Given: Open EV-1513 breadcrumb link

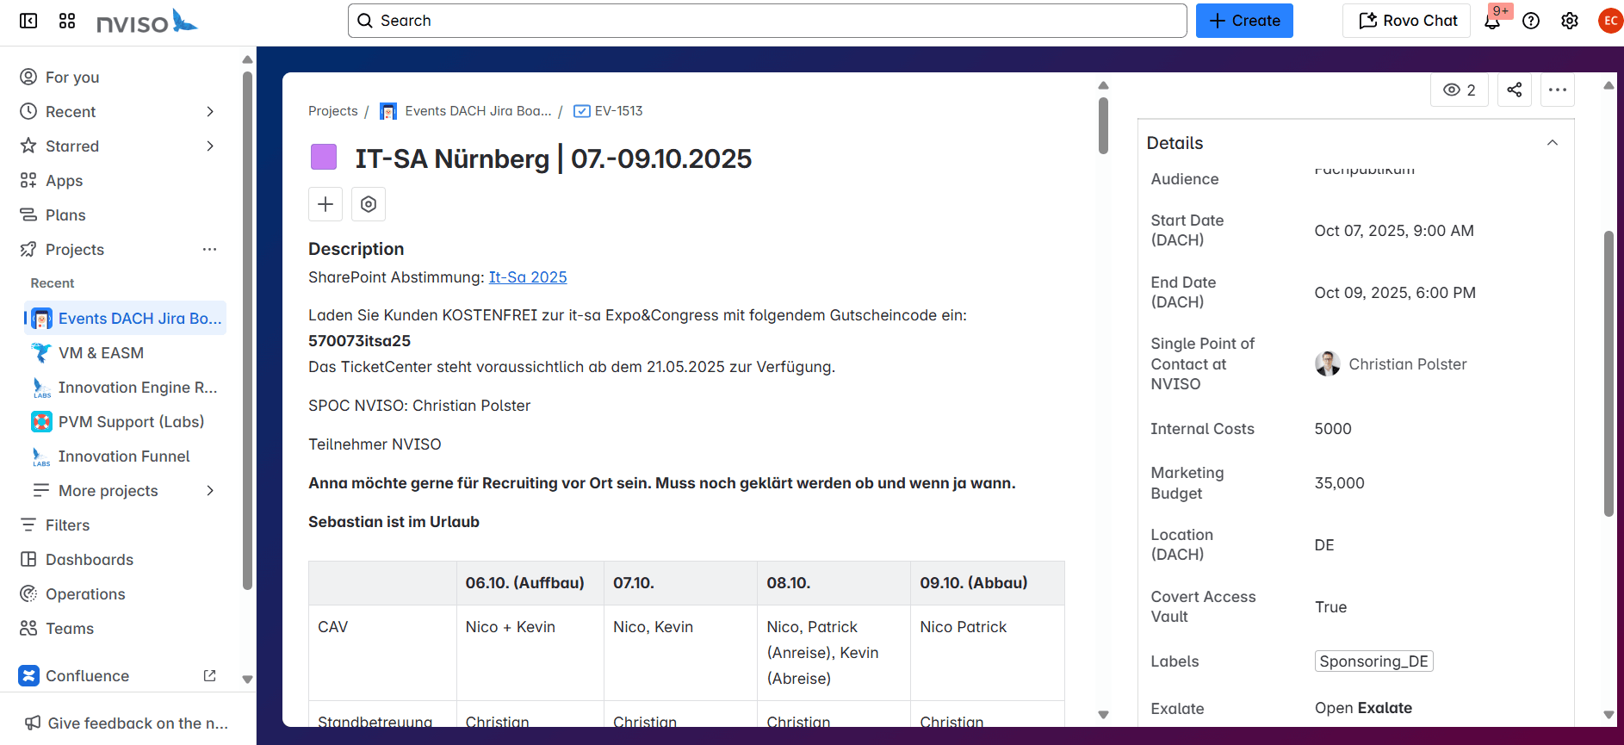Looking at the screenshot, I should click(618, 111).
